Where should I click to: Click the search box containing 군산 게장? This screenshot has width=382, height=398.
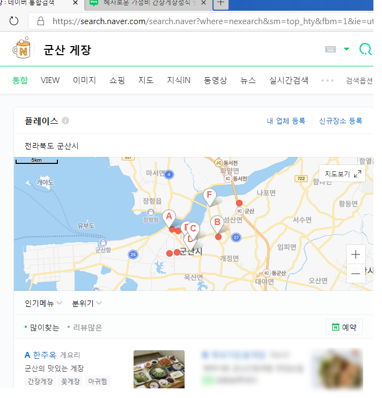click(67, 50)
